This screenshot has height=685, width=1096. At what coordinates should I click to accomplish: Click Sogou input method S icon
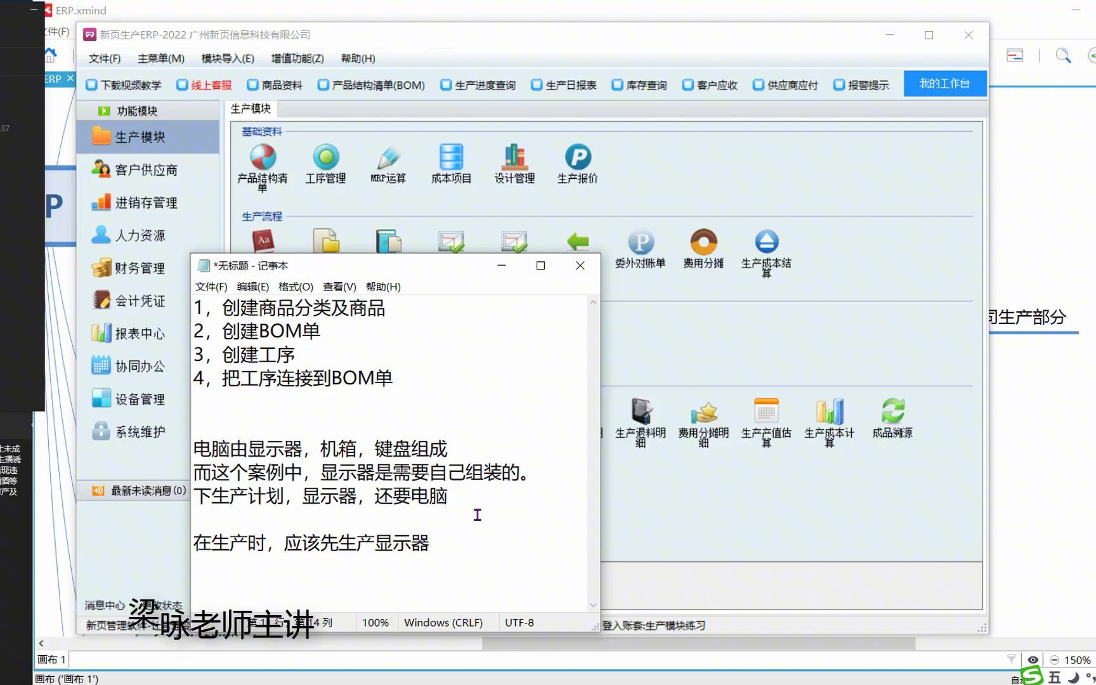click(1032, 675)
